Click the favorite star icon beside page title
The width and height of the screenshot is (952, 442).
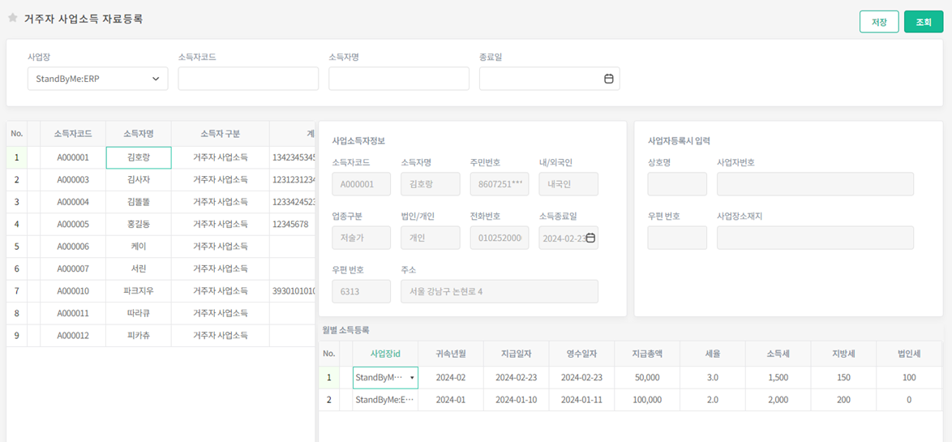click(x=12, y=19)
